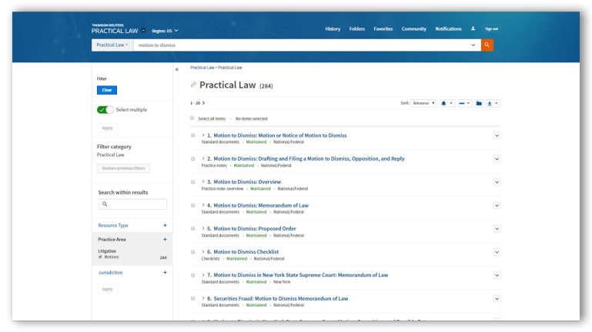Collapse the filter sidebar with double-chevron

(x=177, y=70)
